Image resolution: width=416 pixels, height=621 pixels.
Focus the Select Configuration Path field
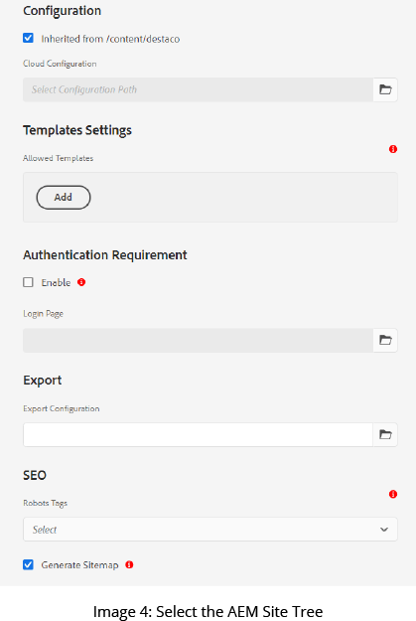[198, 89]
